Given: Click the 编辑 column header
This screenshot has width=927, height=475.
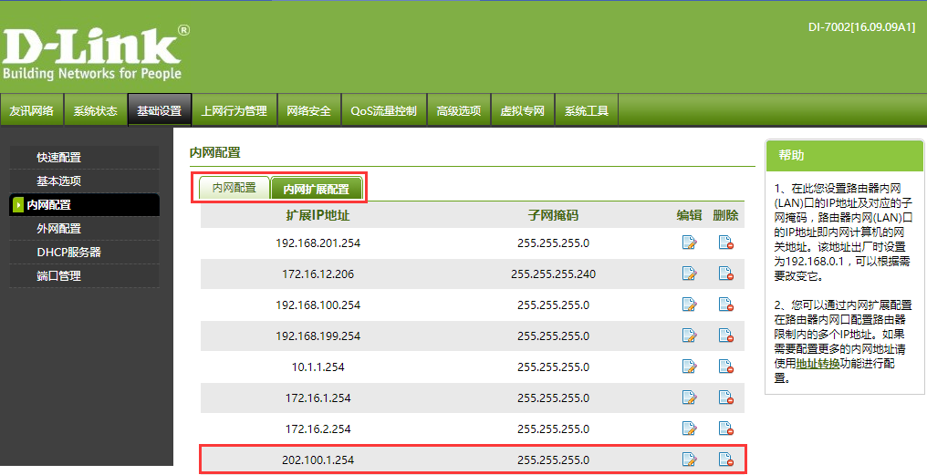Looking at the screenshot, I should point(690,215).
